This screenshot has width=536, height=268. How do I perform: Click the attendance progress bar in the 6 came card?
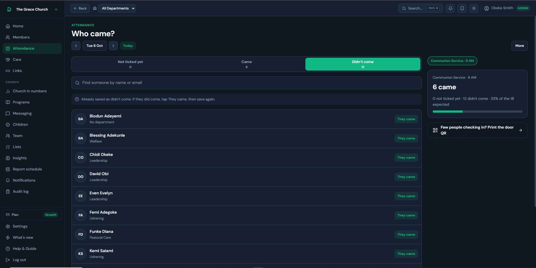477,112
